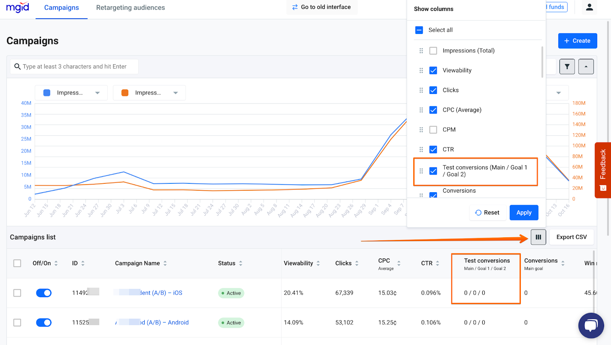Open the chat support bubble
The width and height of the screenshot is (611, 345).
coord(591,325)
